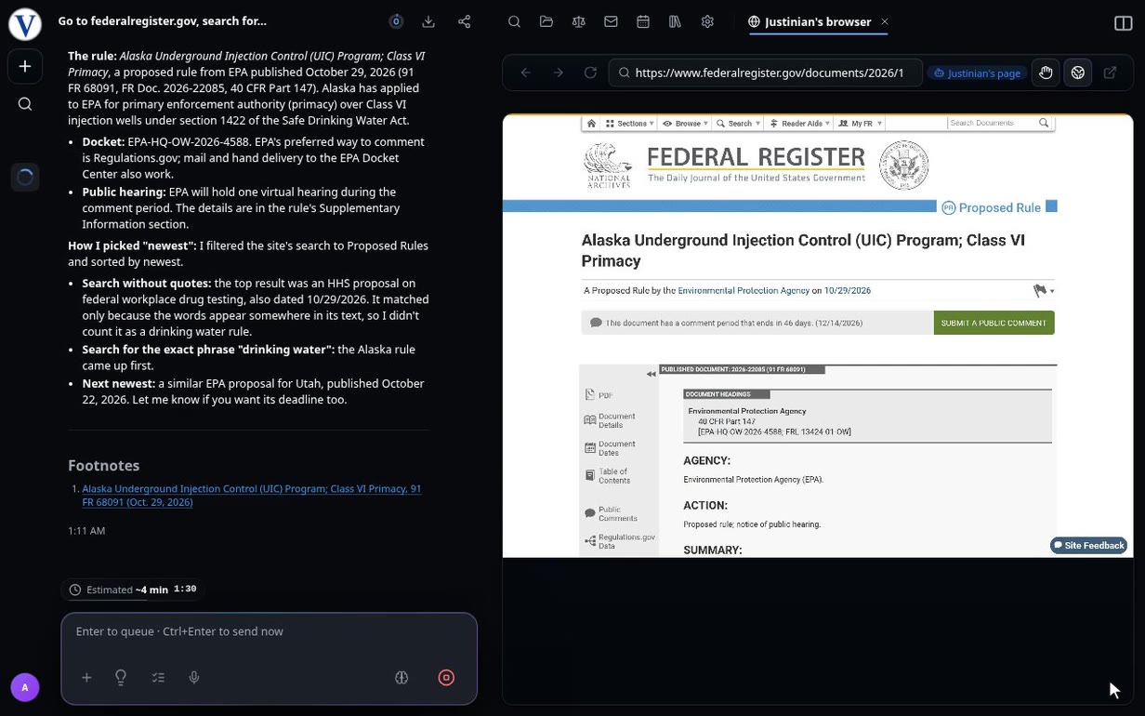The image size is (1145, 716).
Task: Click the Federal Register home icon
Action: click(x=589, y=123)
